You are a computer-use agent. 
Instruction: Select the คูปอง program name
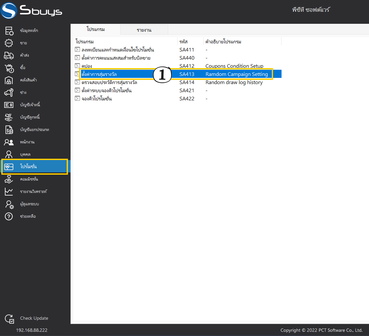click(x=86, y=66)
